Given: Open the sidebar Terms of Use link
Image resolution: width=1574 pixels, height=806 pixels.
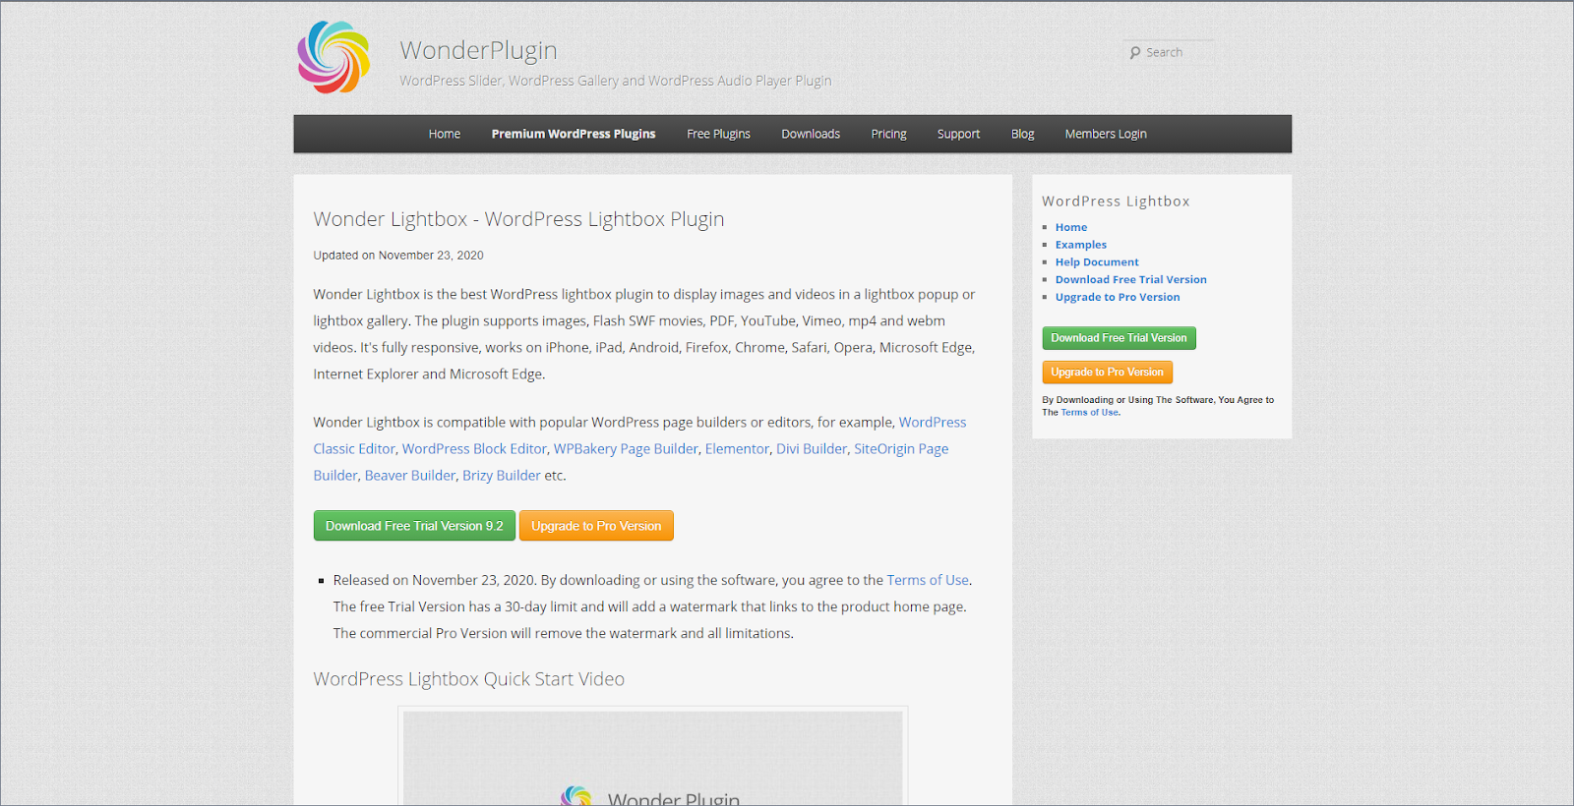Looking at the screenshot, I should [x=1090, y=413].
